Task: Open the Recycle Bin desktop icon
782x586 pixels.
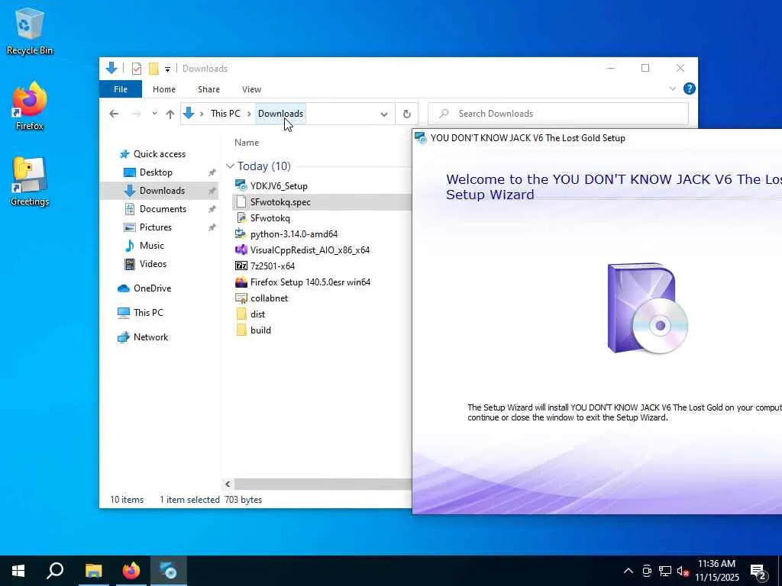Action: click(x=30, y=31)
